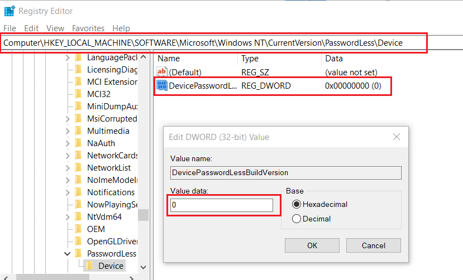Select the Notifications folder icon

[79, 192]
